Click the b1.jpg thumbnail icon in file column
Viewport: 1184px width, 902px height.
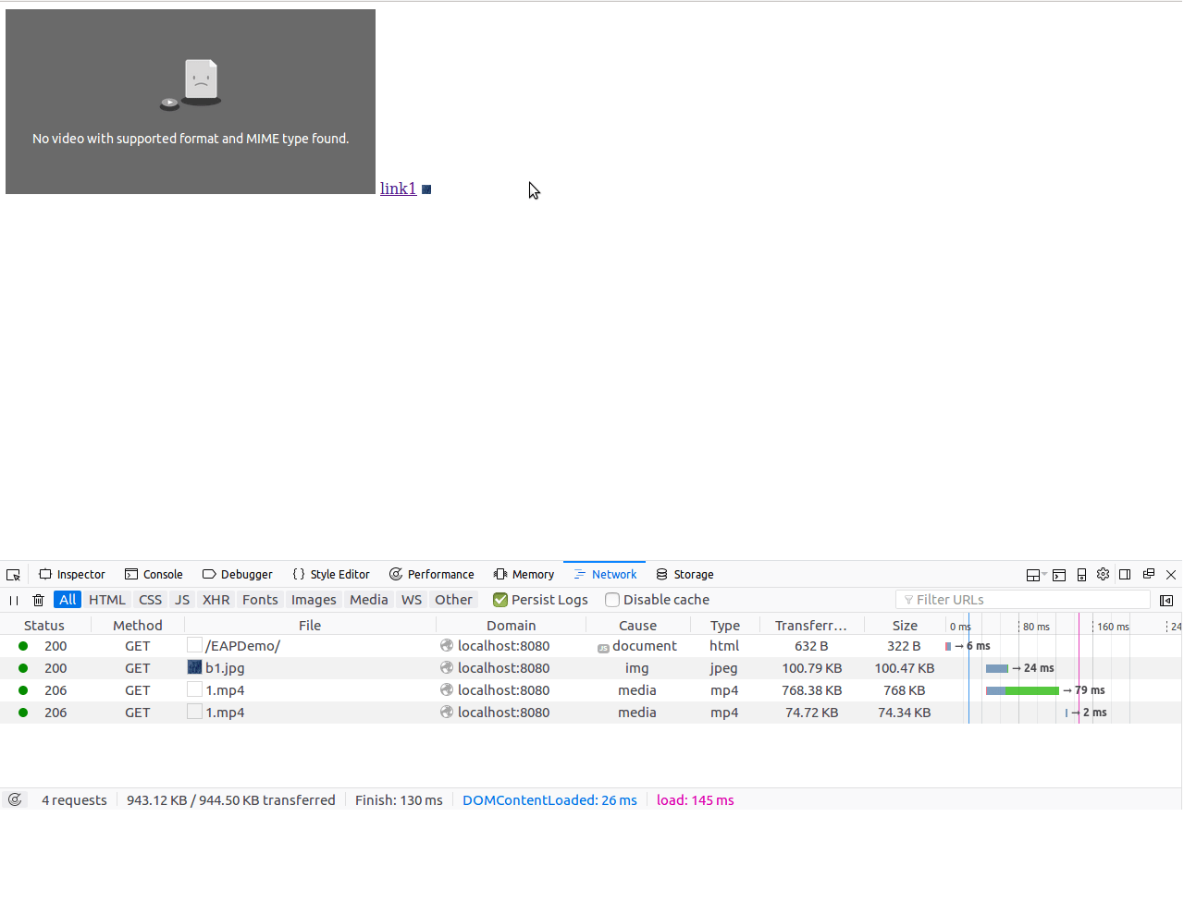coord(194,667)
